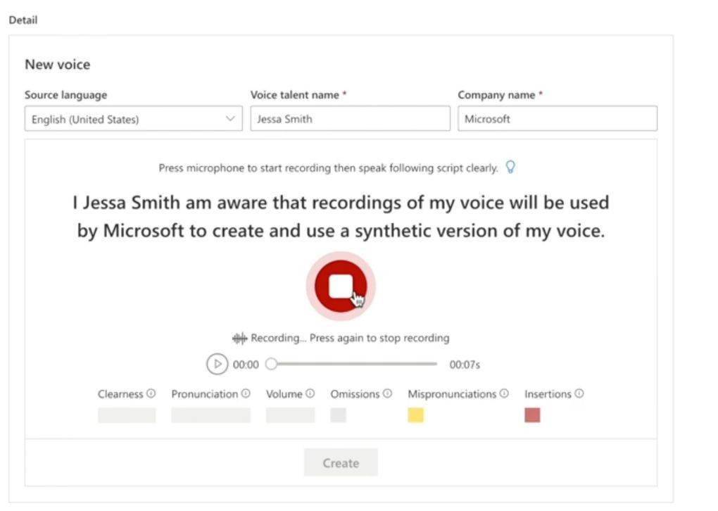
Task: Click the Voice talent name field
Action: [350, 118]
